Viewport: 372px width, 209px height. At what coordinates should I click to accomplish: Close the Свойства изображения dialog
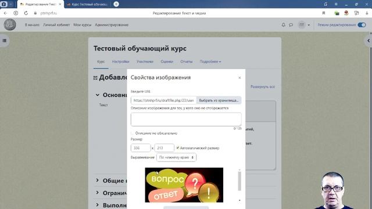(239, 78)
